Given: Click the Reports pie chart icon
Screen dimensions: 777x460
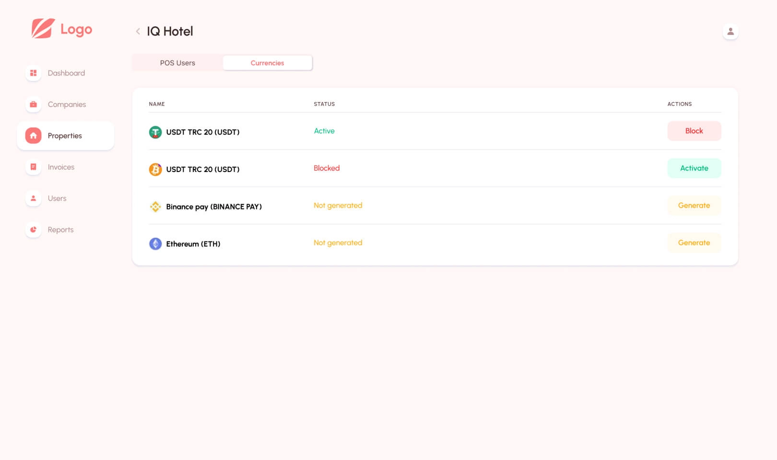Looking at the screenshot, I should coord(33,230).
